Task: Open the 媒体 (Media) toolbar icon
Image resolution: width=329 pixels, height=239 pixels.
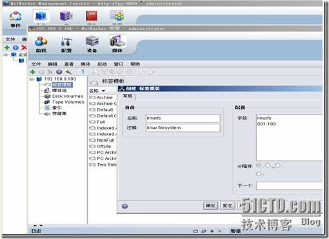Action: 117,44
